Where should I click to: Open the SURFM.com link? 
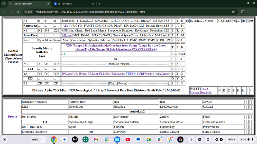[145, 74]
